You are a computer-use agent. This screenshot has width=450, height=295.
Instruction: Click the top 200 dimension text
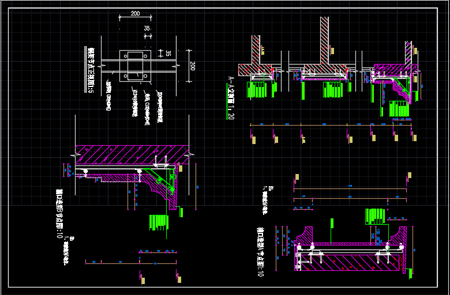(x=135, y=13)
